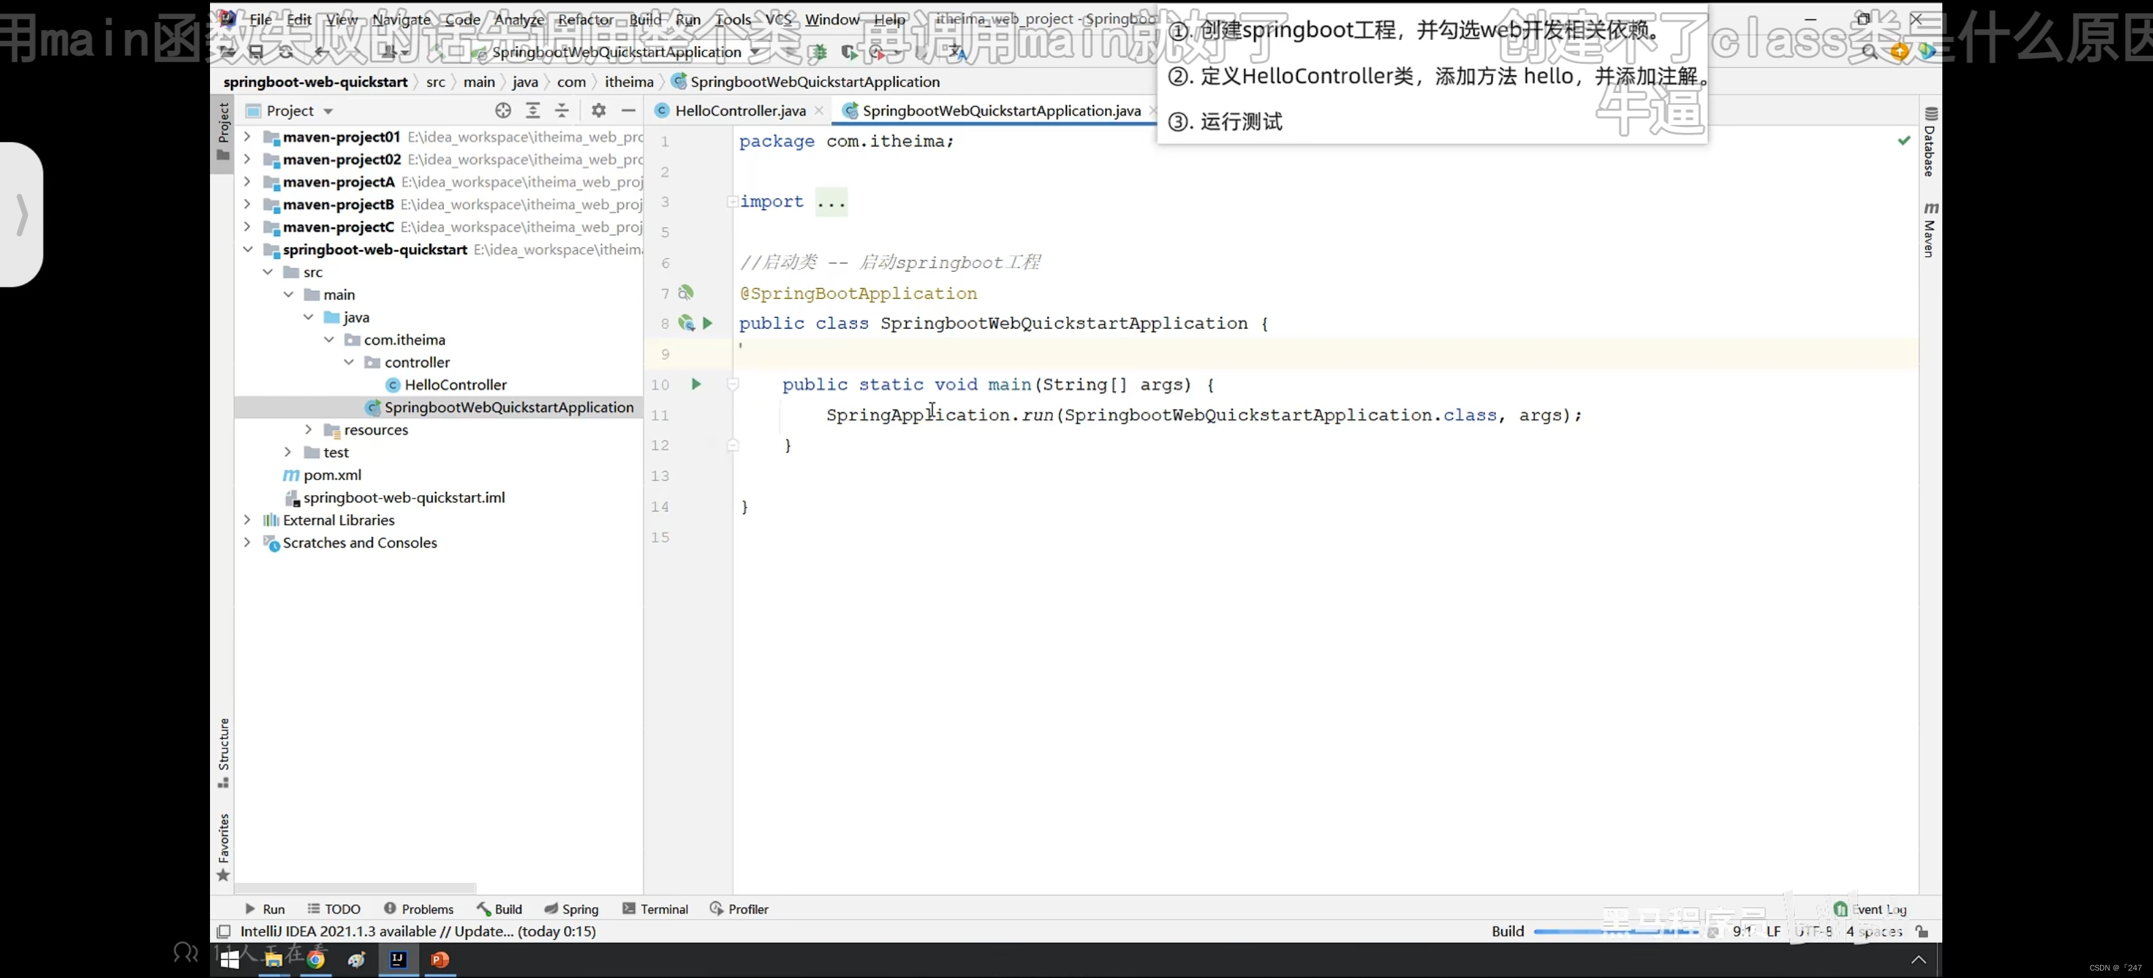Open the Maven tool window
Image resolution: width=2153 pixels, height=978 pixels.
coord(1930,229)
